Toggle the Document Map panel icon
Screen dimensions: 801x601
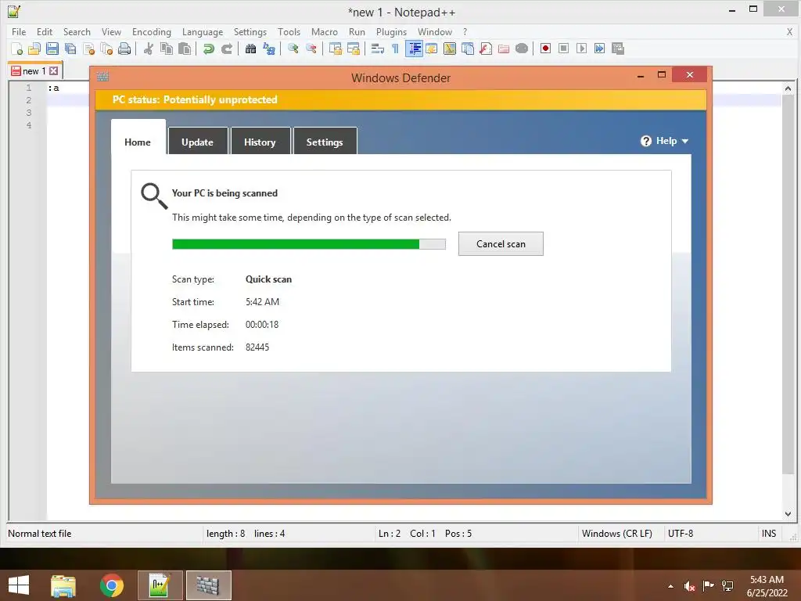click(x=450, y=49)
